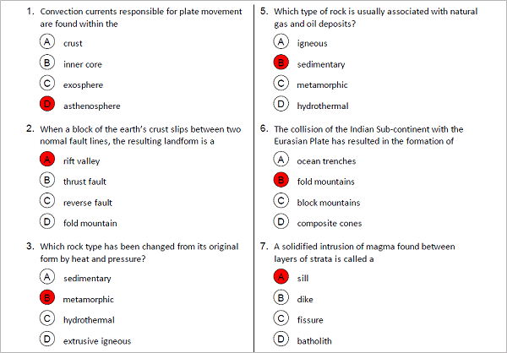Click the red 'fold mountains' bubble
This screenshot has width=507, height=353.
pyautogui.click(x=281, y=181)
